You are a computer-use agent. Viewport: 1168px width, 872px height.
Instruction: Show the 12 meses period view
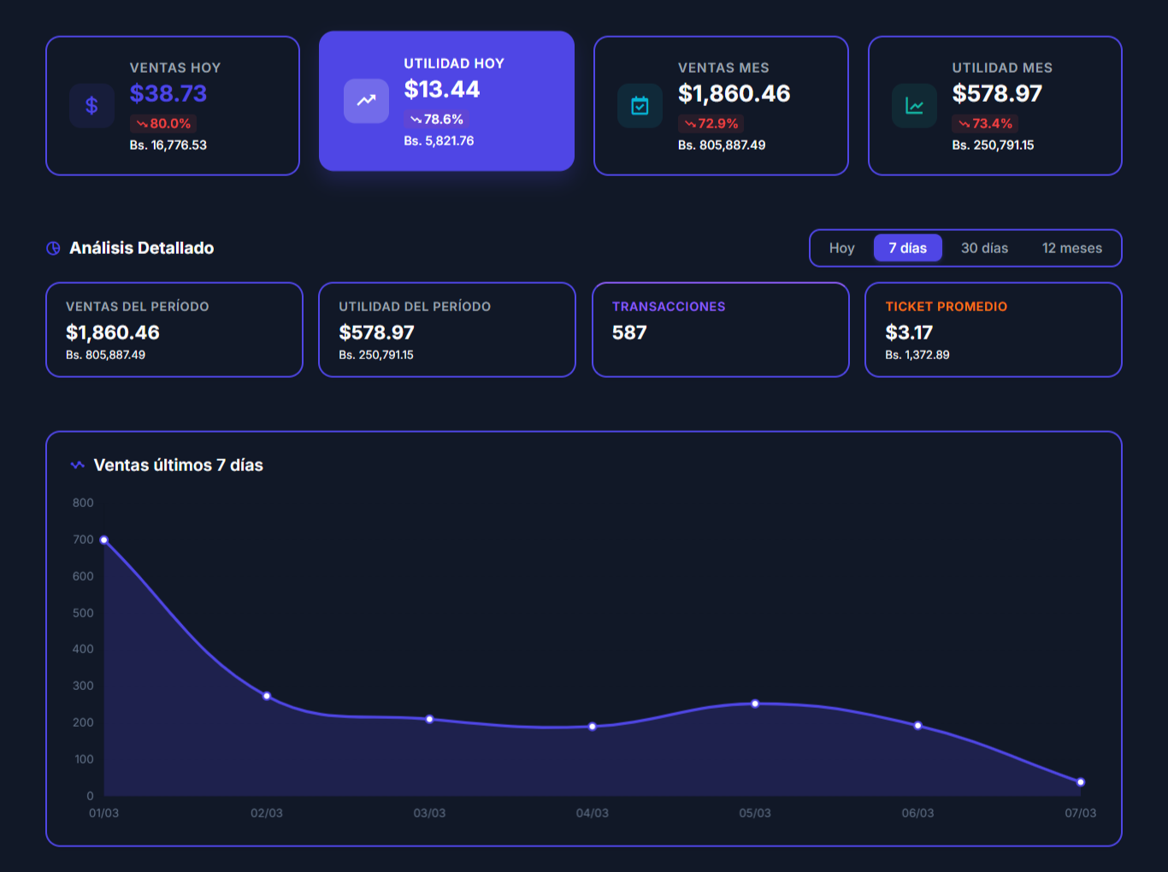1071,248
